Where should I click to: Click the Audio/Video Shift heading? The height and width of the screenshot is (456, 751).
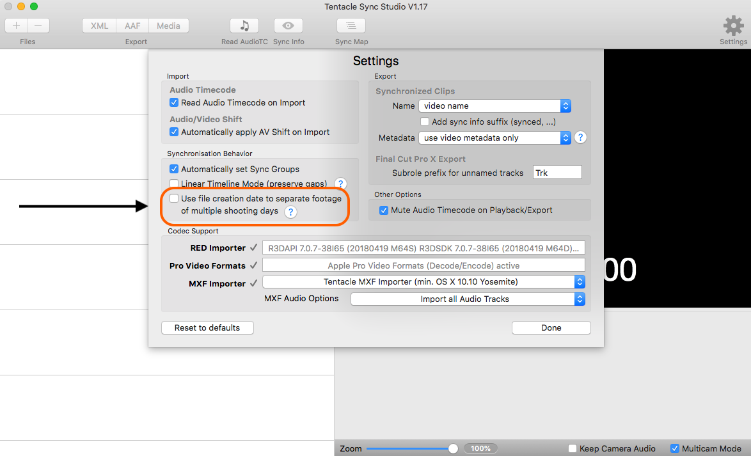pyautogui.click(x=206, y=119)
